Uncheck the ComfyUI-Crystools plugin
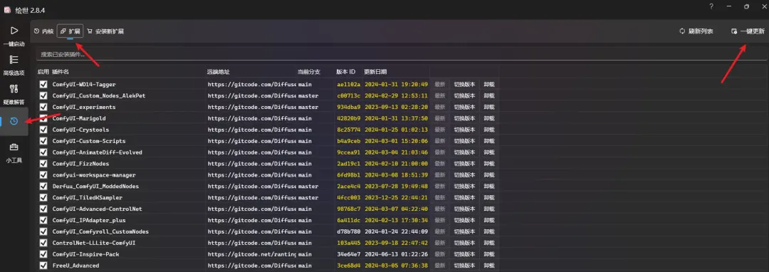 (43, 130)
